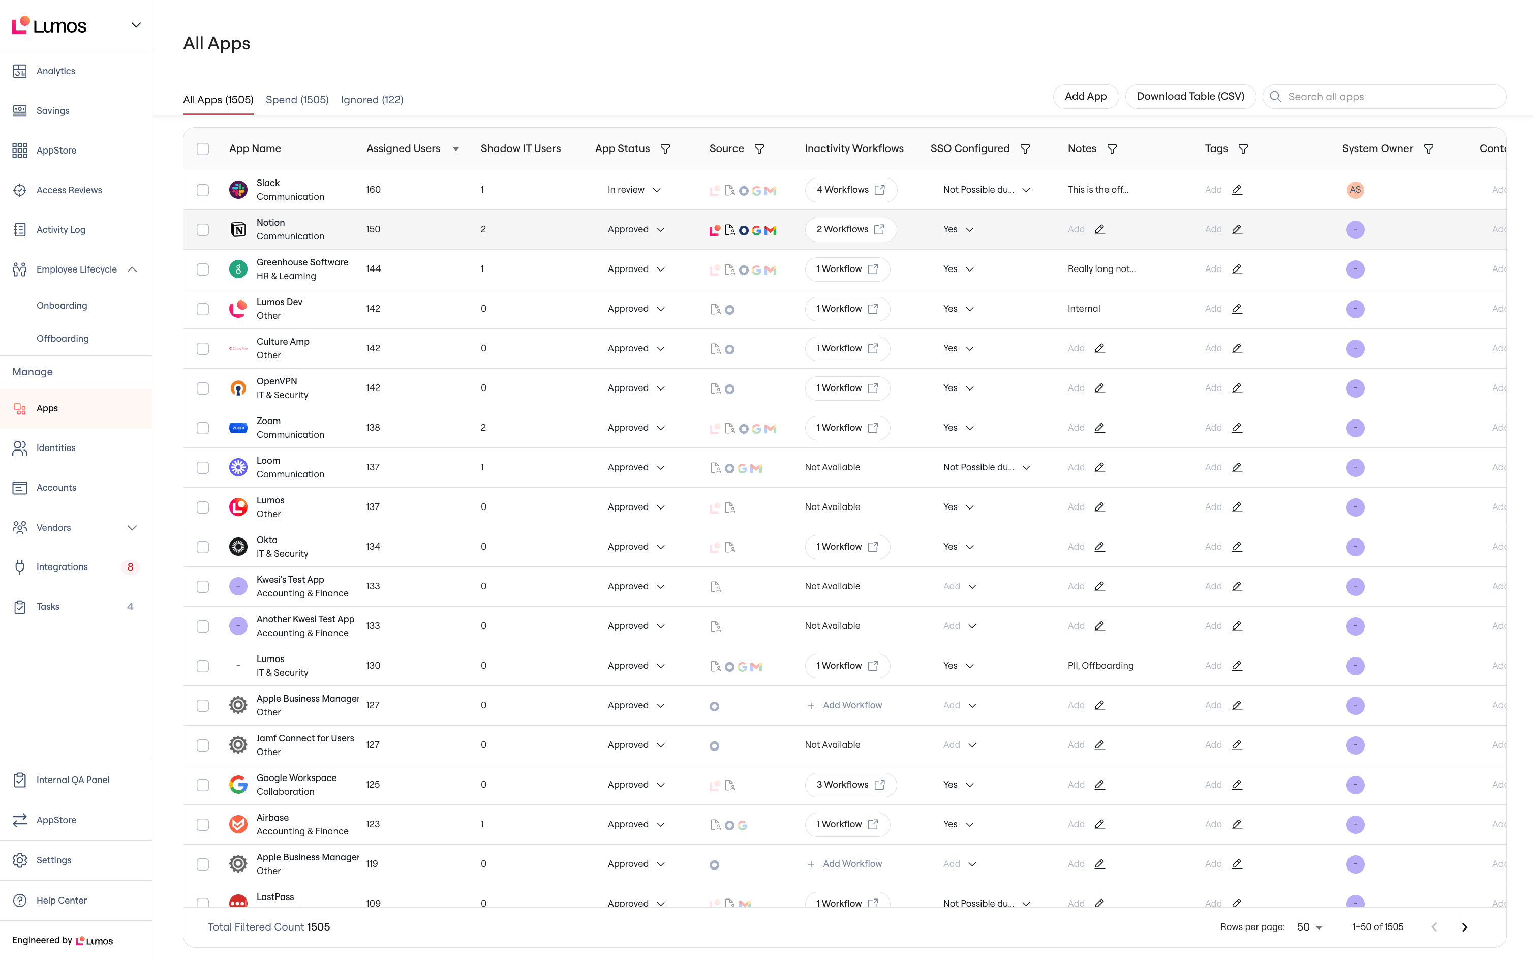This screenshot has width=1533, height=959.
Task: Select the All Apps (1505) tab
Action: [x=218, y=100]
